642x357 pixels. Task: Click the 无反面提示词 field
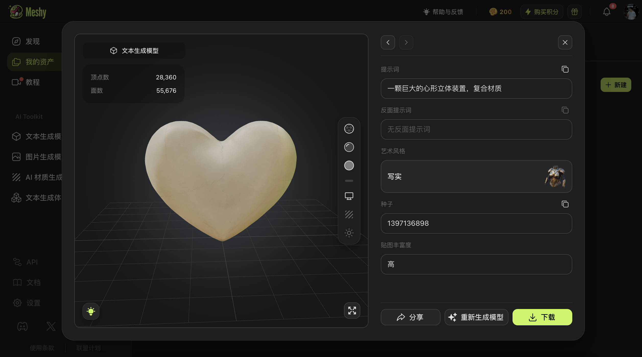(x=476, y=129)
